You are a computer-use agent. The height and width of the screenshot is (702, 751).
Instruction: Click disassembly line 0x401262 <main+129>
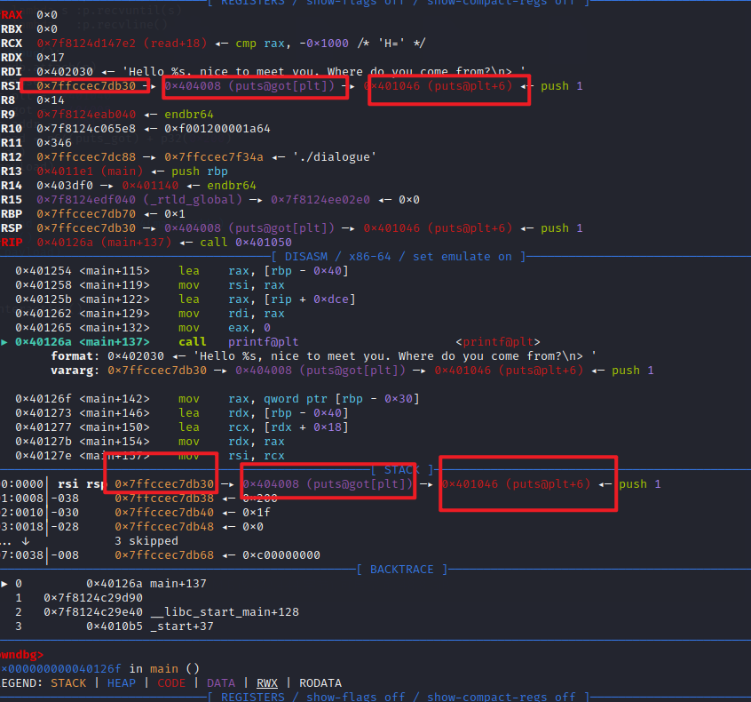[150, 314]
